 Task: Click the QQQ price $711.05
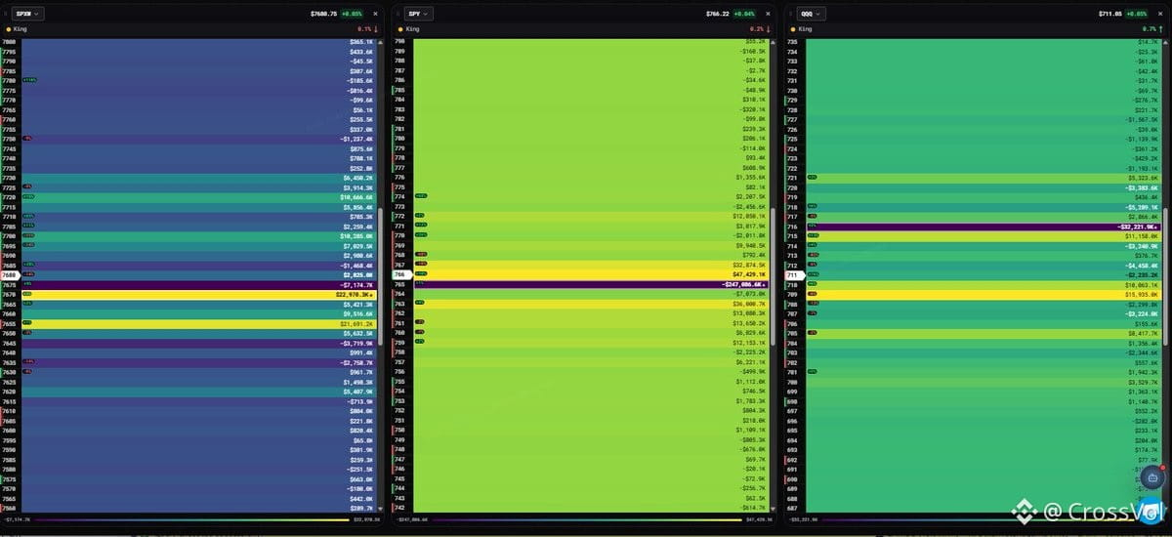click(x=1109, y=14)
